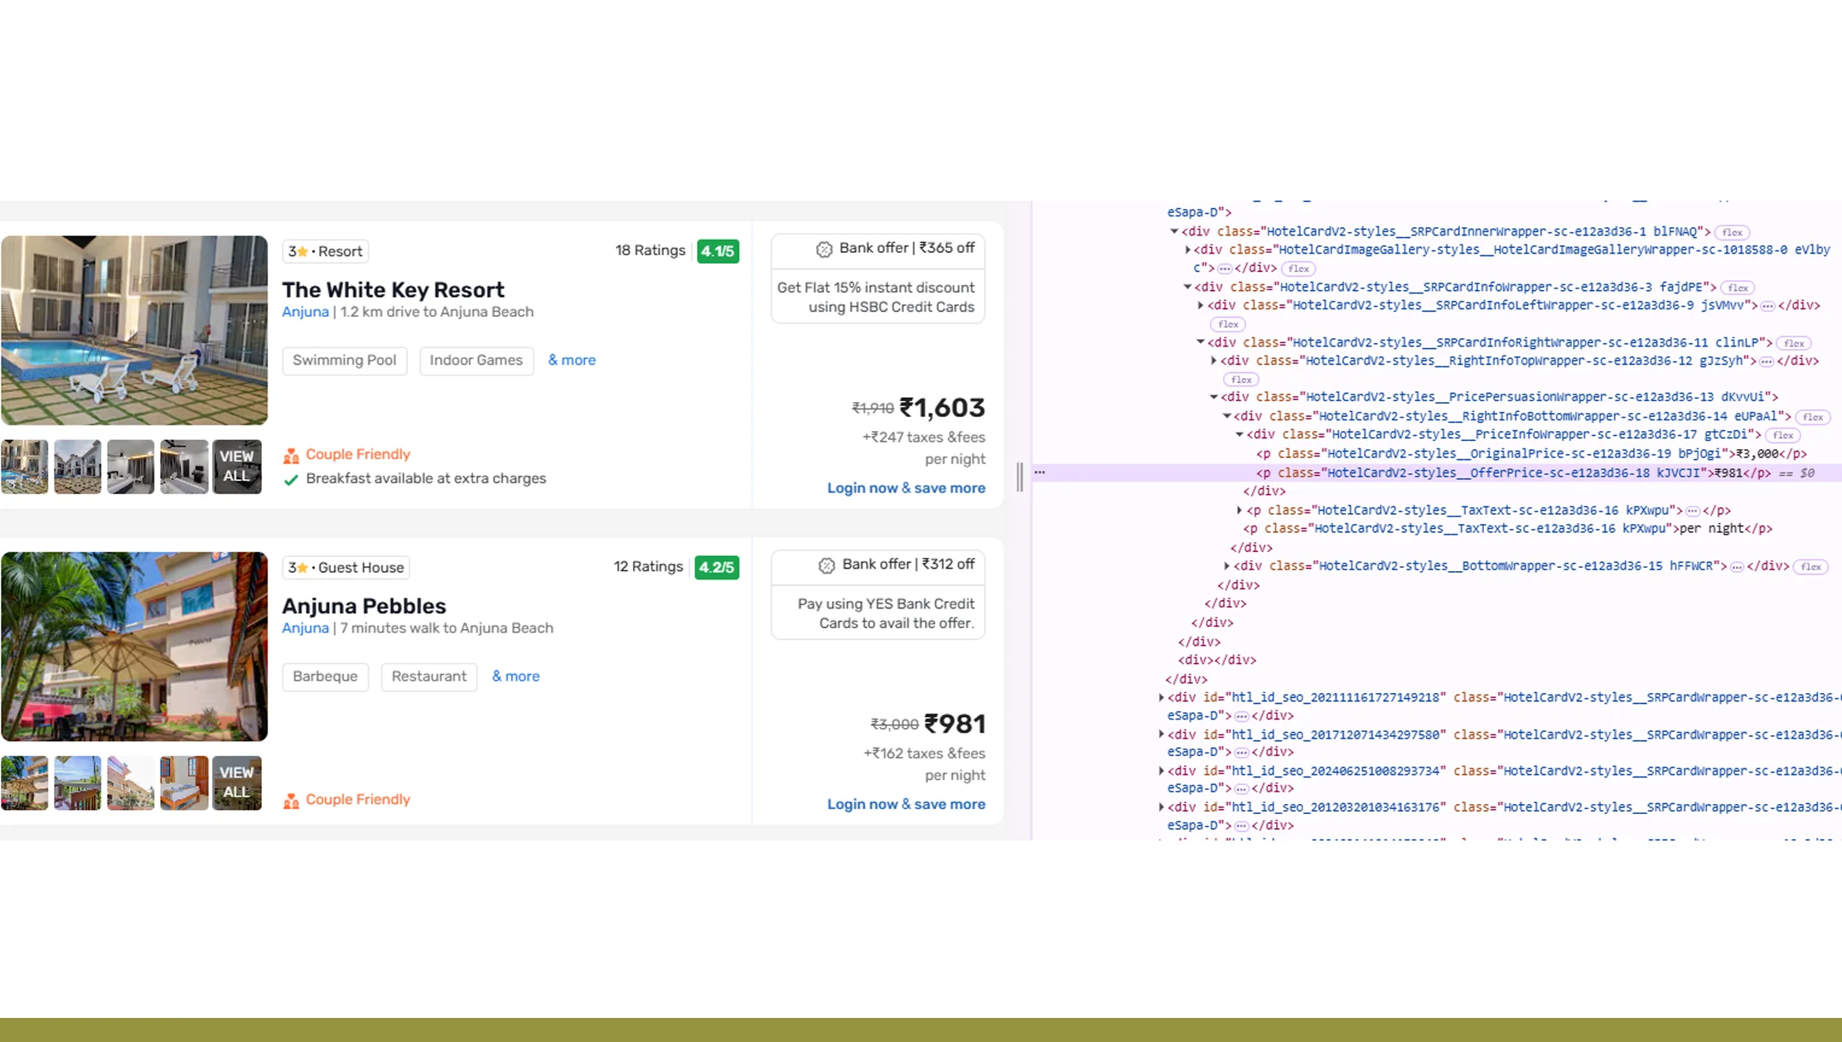Click the star icon in the Resort tag
1842x1042 pixels.
[303, 251]
